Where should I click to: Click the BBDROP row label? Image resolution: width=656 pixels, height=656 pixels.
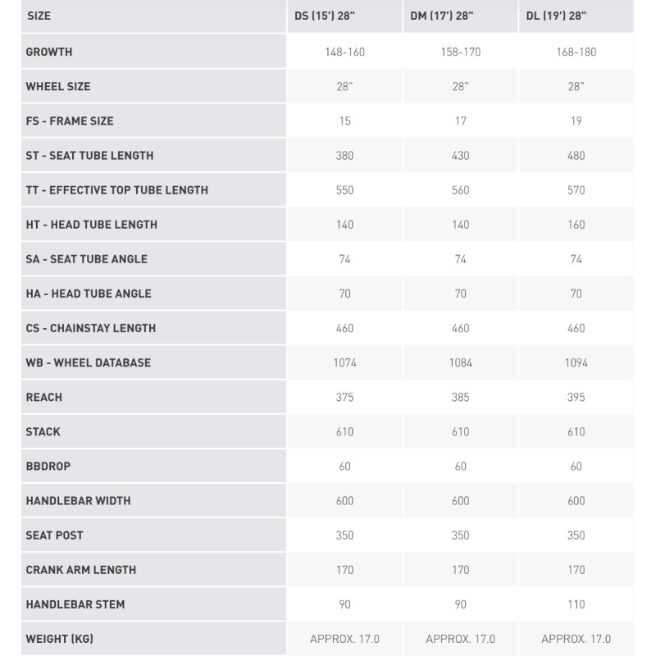[48, 466]
